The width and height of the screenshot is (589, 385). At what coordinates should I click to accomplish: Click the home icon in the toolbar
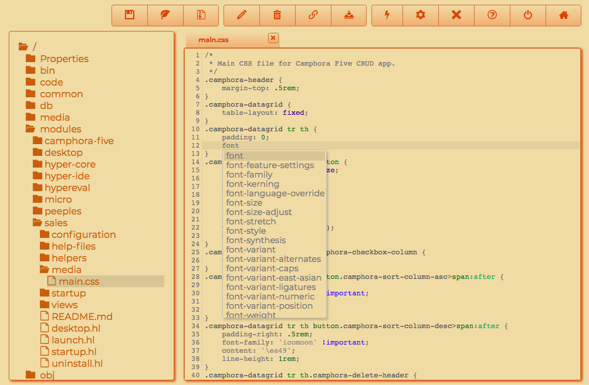point(564,15)
